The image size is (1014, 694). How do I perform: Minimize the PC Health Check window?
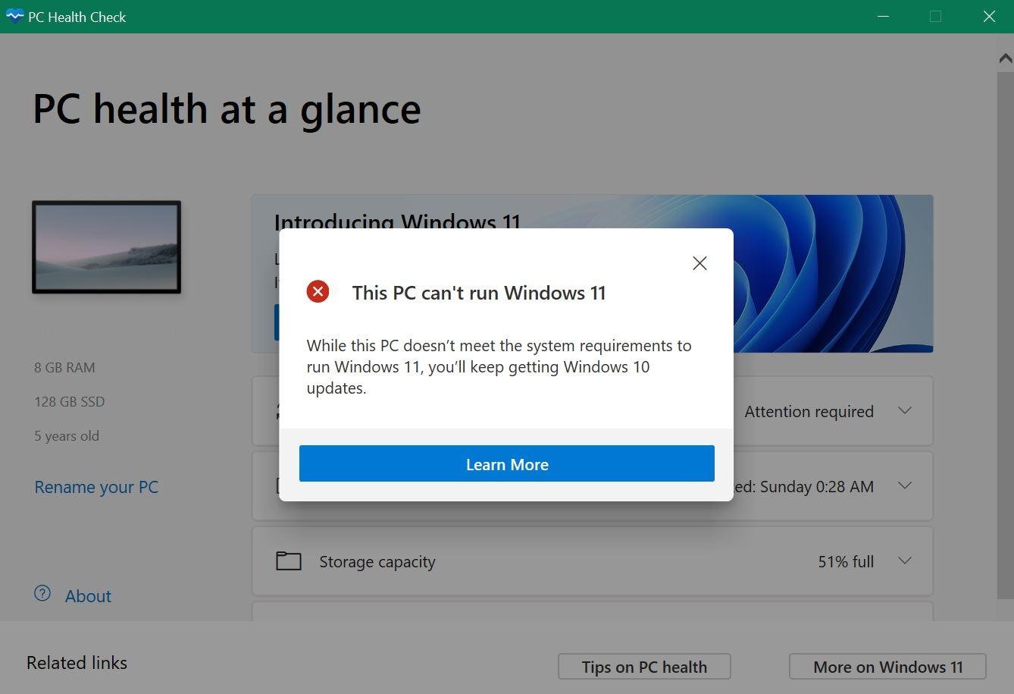883,16
